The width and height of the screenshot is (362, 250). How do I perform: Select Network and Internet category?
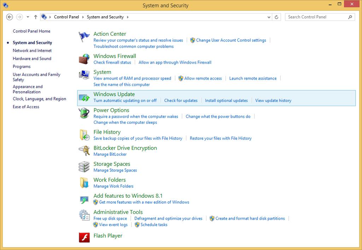(x=32, y=51)
